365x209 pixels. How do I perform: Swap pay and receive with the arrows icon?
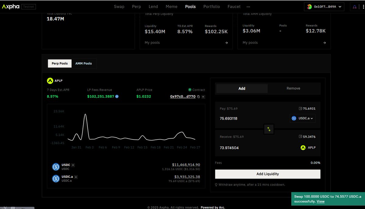click(269, 129)
